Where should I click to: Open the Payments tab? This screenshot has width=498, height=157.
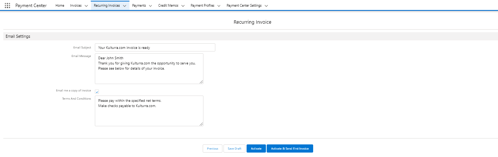pyautogui.click(x=139, y=6)
